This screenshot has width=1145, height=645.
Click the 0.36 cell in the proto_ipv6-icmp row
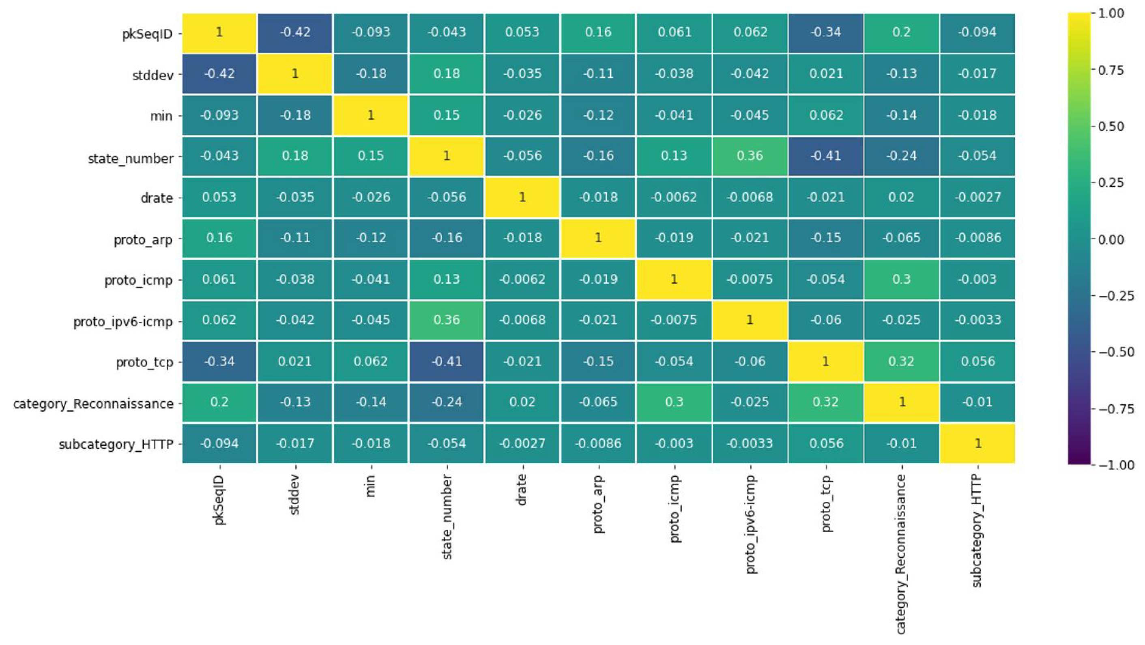point(446,320)
